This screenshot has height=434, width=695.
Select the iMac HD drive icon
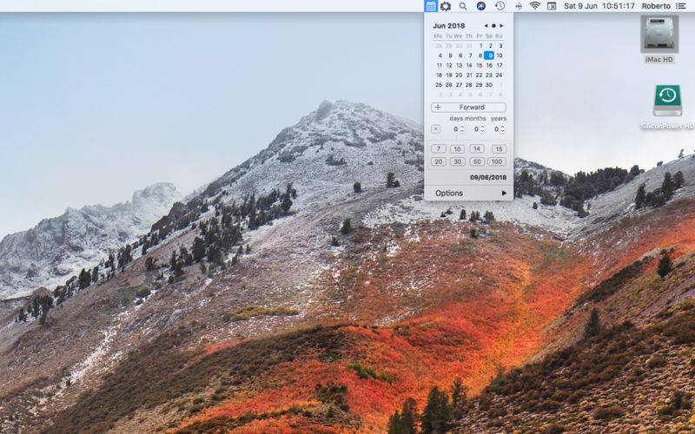[659, 34]
